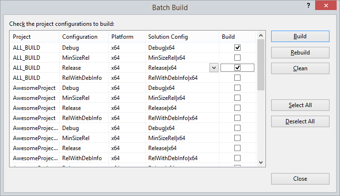Click the vertical scrollbar thumb in the list
340x196 pixels.
click(261, 65)
